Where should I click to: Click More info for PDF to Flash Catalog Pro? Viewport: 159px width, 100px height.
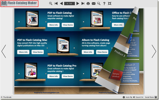[53, 76]
